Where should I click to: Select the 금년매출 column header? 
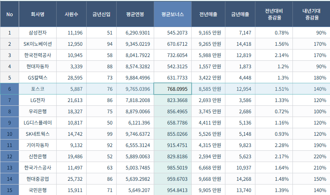coord(240,14)
